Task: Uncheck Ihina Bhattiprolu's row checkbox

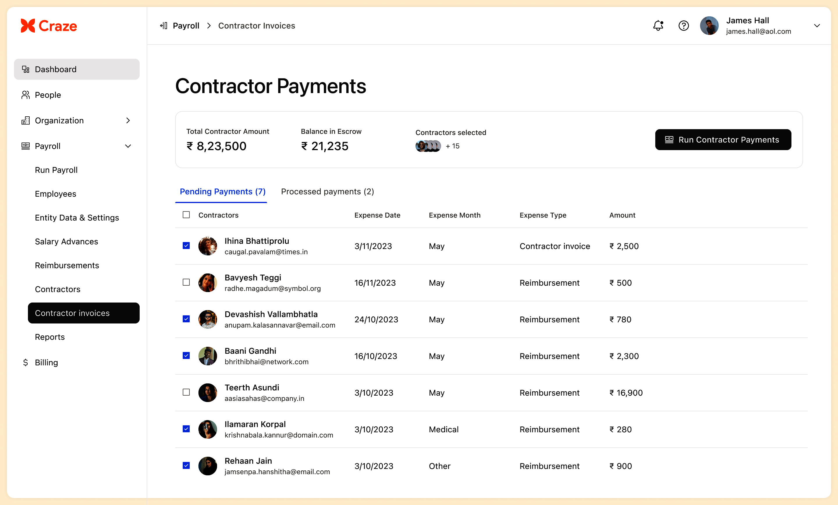Action: pos(186,246)
